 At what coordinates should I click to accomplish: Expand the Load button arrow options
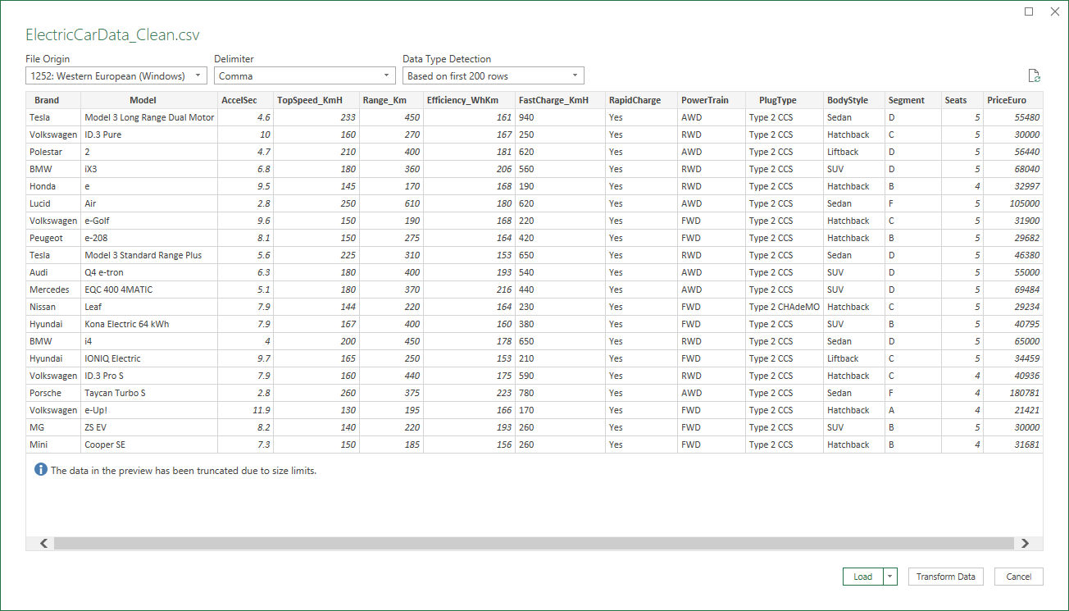pos(890,577)
